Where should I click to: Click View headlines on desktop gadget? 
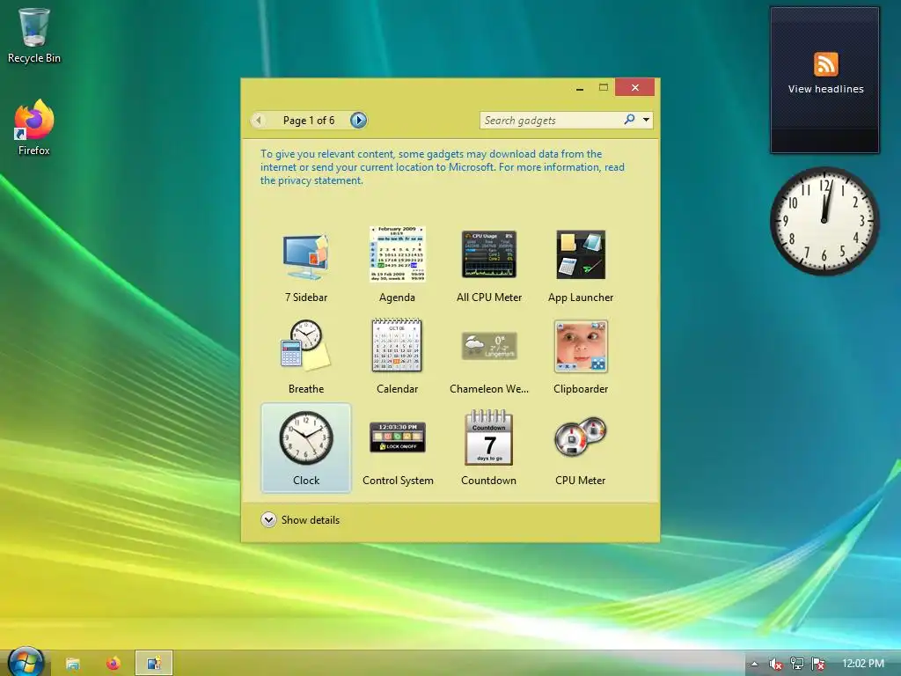[825, 89]
